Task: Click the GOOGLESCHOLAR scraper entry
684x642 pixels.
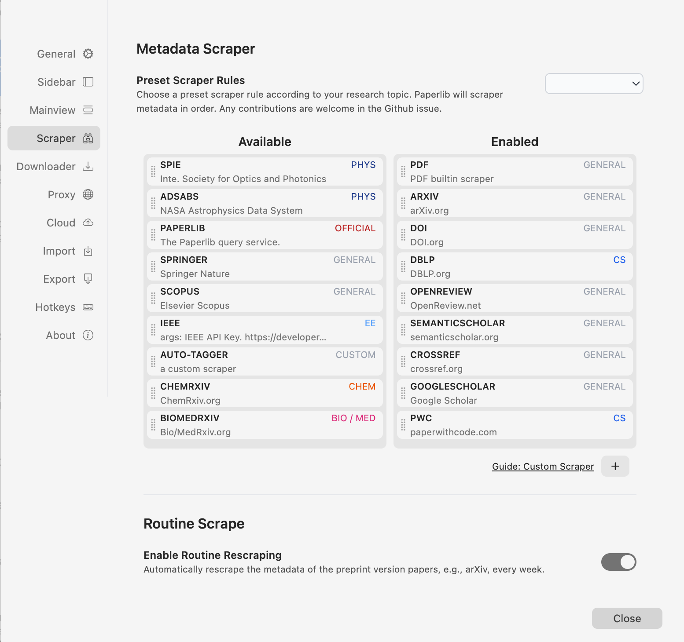Action: point(515,393)
